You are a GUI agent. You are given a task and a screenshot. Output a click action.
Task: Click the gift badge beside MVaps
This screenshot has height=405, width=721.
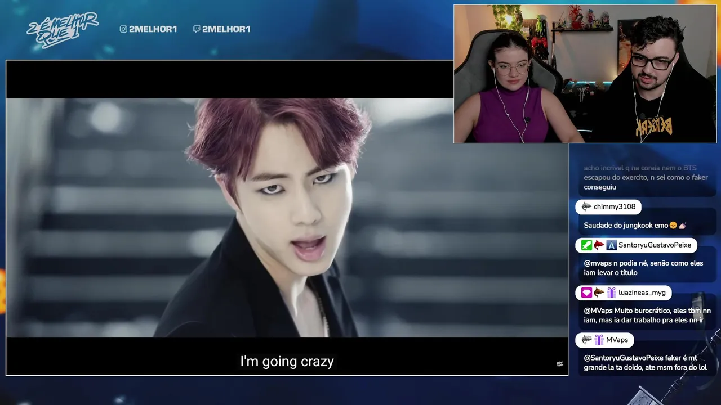[x=599, y=340]
